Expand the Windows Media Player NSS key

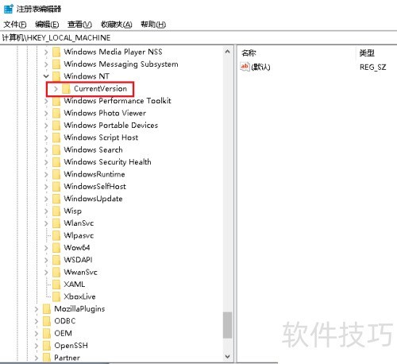[x=46, y=52]
